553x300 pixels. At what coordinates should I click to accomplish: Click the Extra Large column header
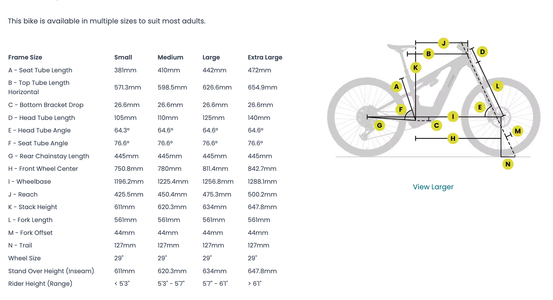point(265,57)
